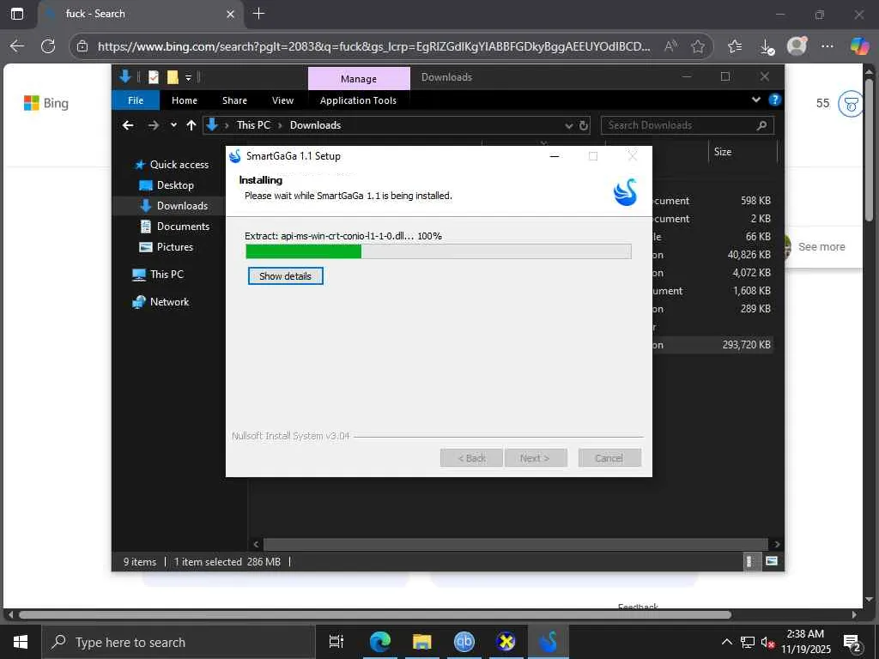Open Explorer Help question mark icon
Image resolution: width=879 pixels, height=659 pixels.
(775, 100)
